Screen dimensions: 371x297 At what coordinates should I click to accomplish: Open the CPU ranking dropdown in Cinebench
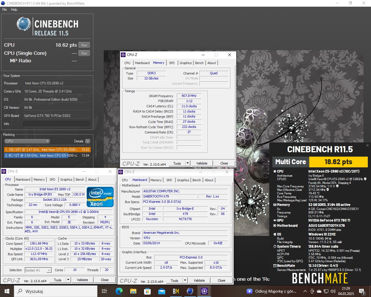point(27,141)
